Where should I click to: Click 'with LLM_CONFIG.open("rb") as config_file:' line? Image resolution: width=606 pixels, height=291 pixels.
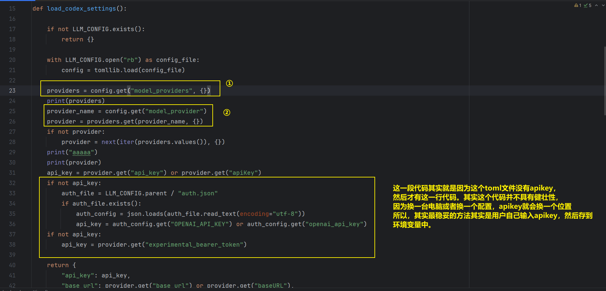(x=123, y=60)
